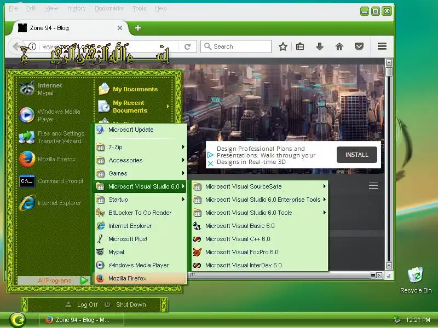
Task: Expand the Games submenu
Action: coord(140,173)
